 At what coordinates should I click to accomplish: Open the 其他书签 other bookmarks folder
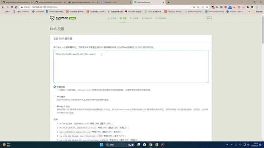click(257, 12)
